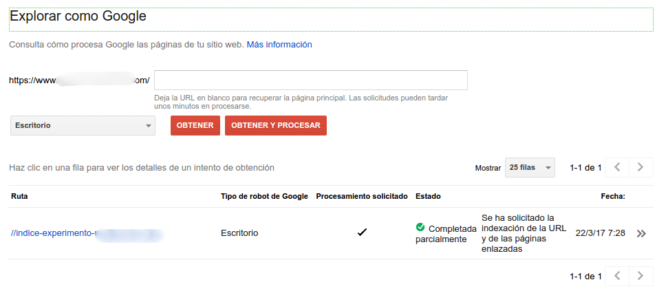This screenshot has width=657, height=302.
Task: Click the Explorar como Google heading
Action: pyautogui.click(x=78, y=17)
